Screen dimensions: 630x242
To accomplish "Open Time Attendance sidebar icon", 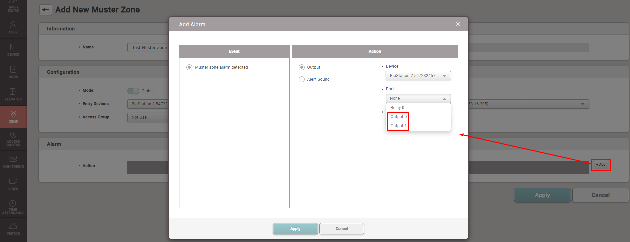I will click(x=13, y=207).
